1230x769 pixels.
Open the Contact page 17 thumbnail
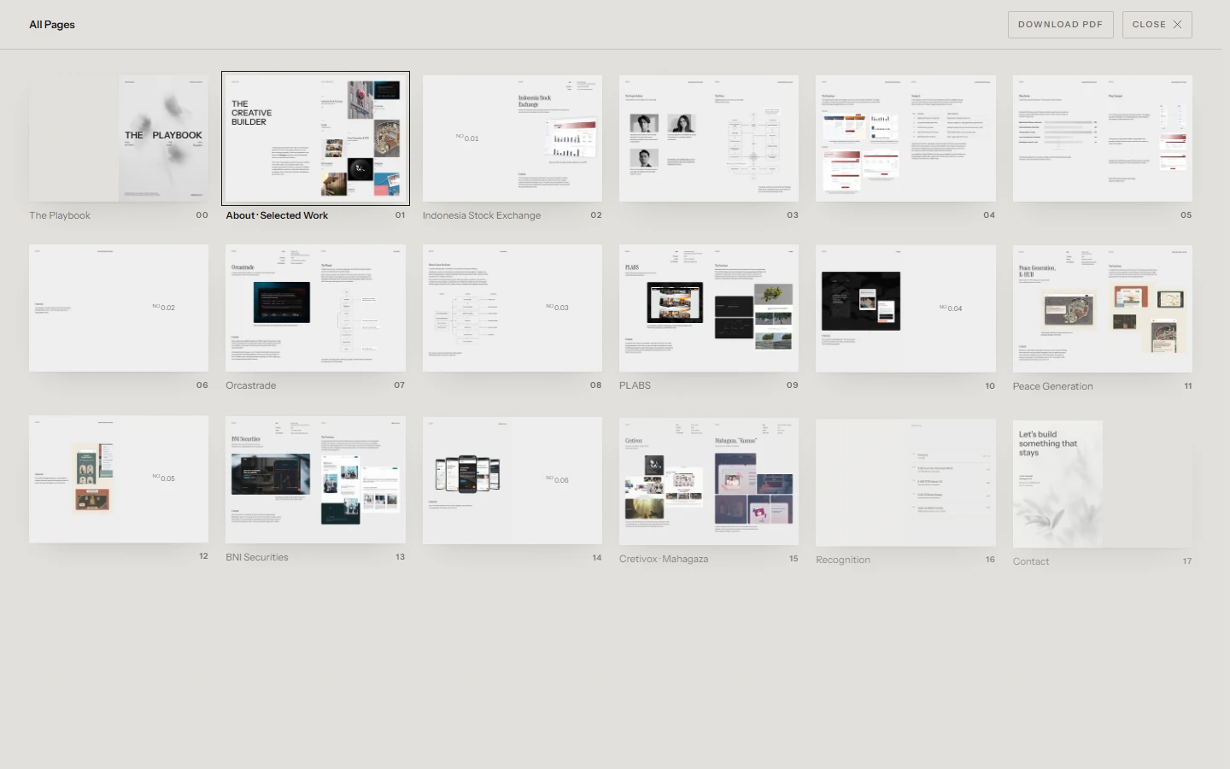tap(1103, 484)
